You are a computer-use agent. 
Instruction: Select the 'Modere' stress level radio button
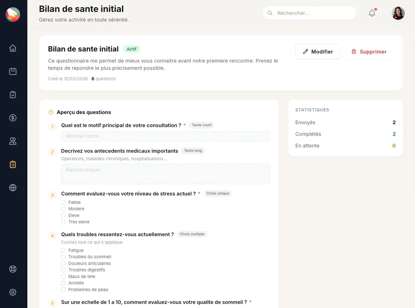tap(63, 209)
